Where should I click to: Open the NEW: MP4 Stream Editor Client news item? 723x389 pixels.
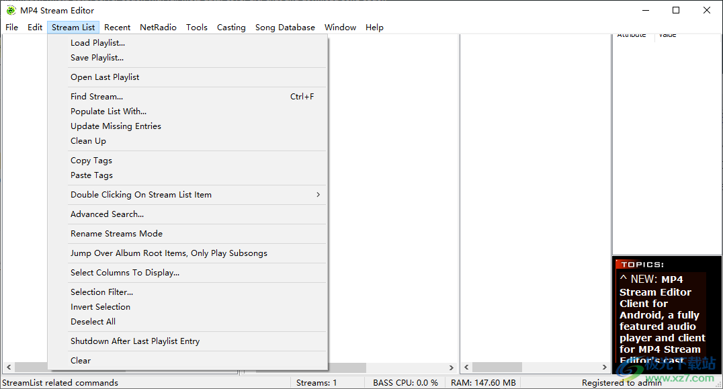click(662, 320)
